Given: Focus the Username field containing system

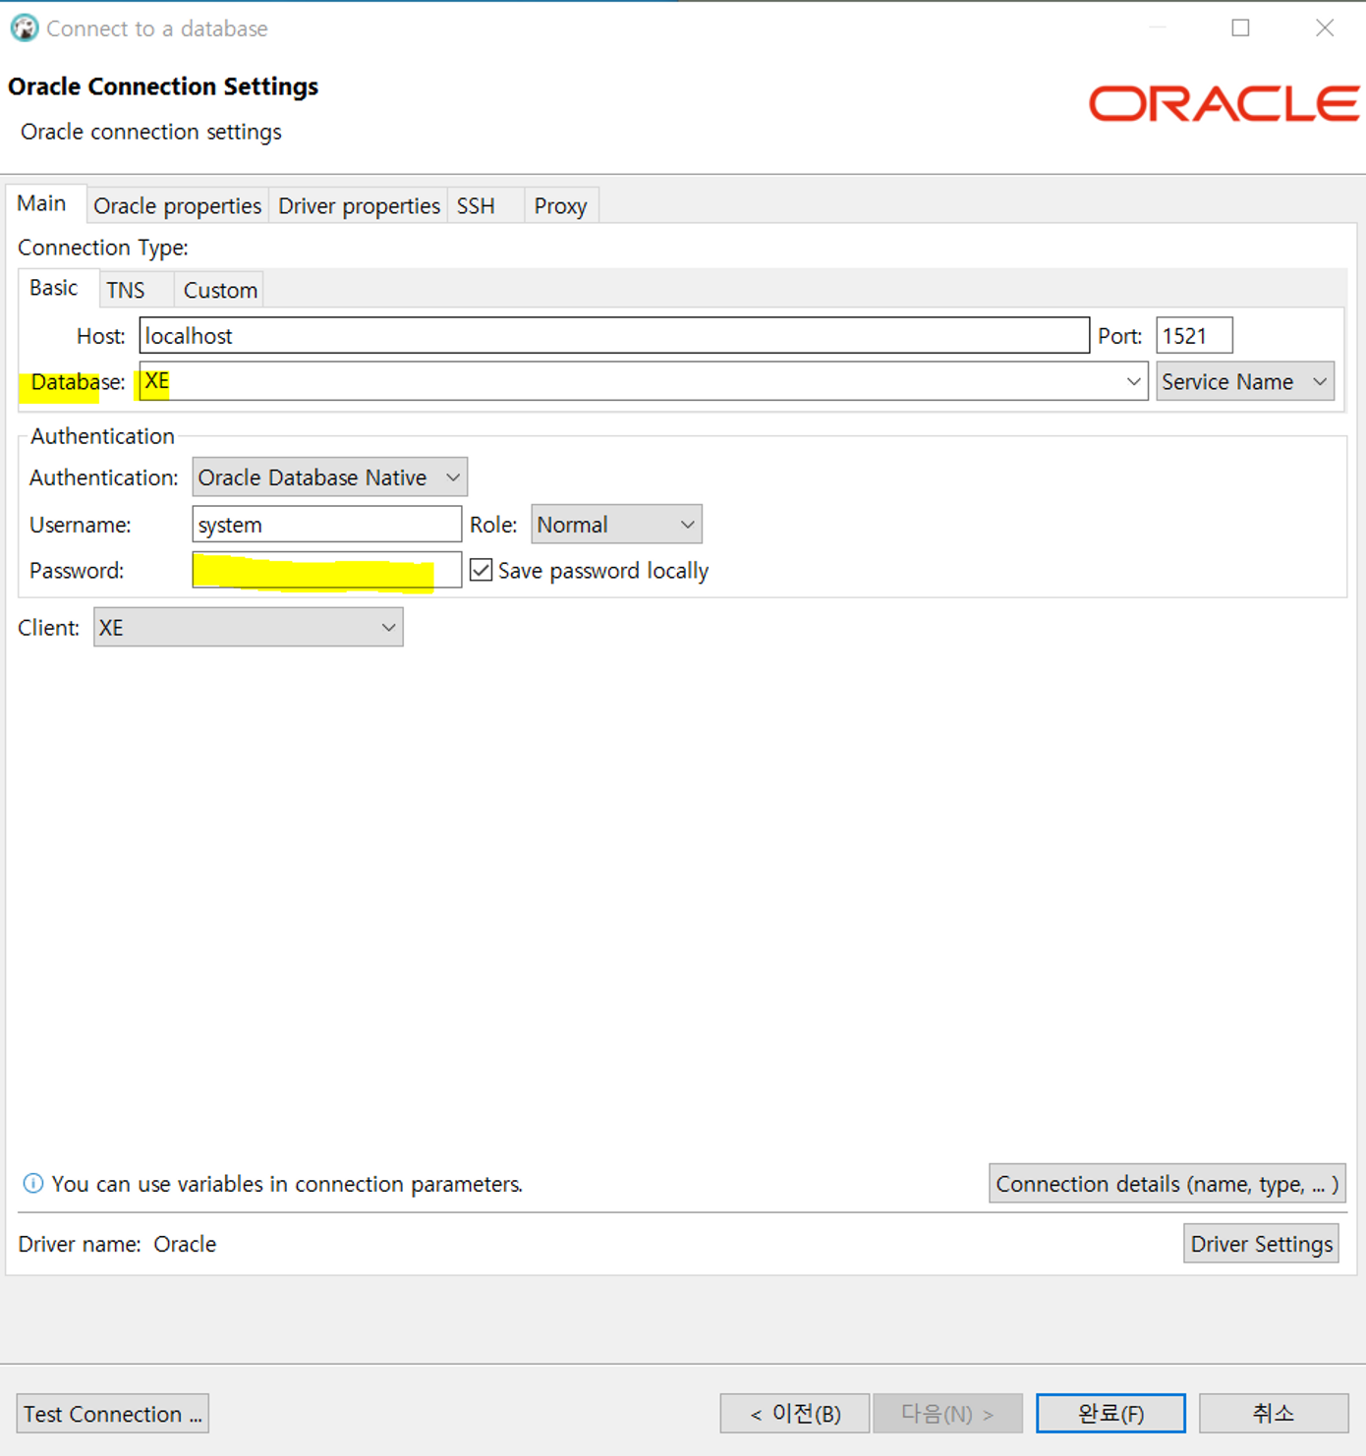Looking at the screenshot, I should pos(327,525).
